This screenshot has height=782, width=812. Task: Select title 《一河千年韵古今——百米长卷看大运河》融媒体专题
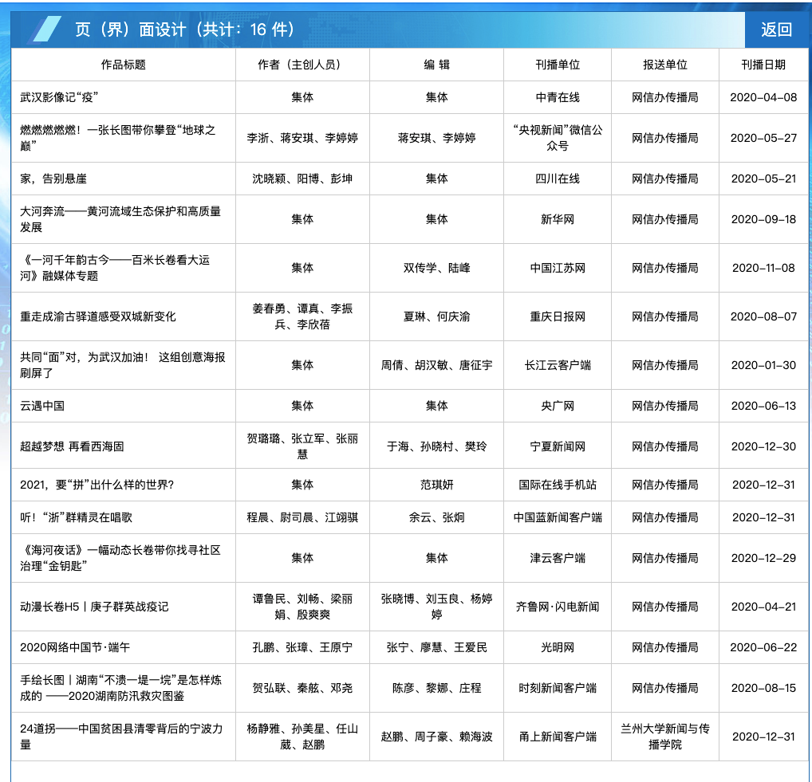115,268
